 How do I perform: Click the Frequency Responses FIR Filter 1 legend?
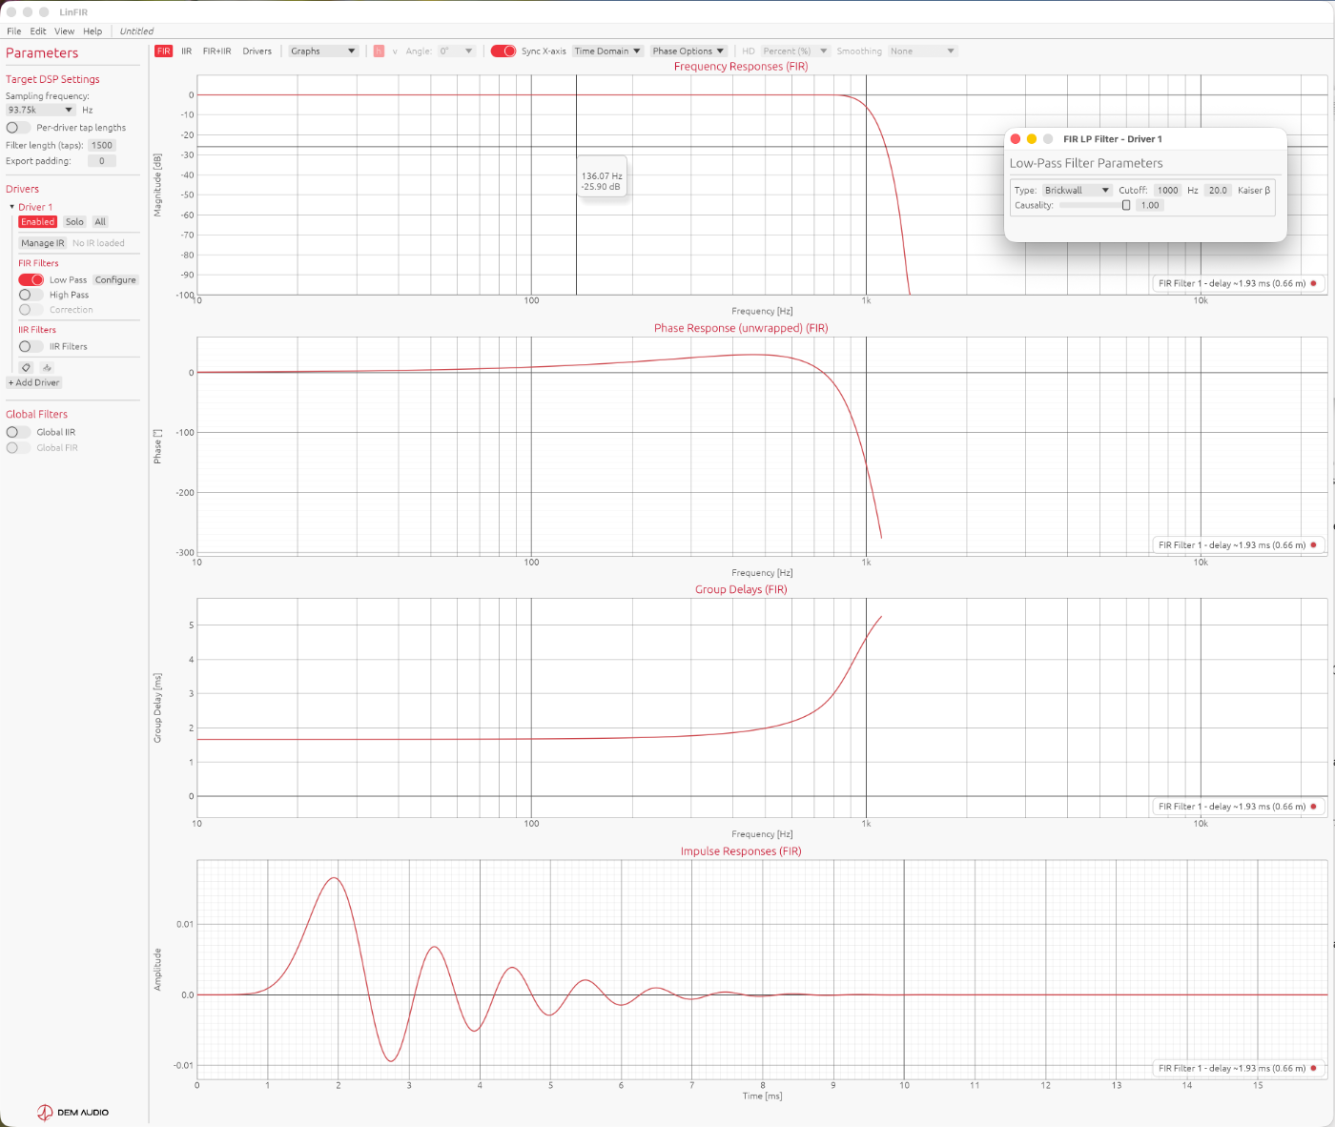coord(1238,283)
